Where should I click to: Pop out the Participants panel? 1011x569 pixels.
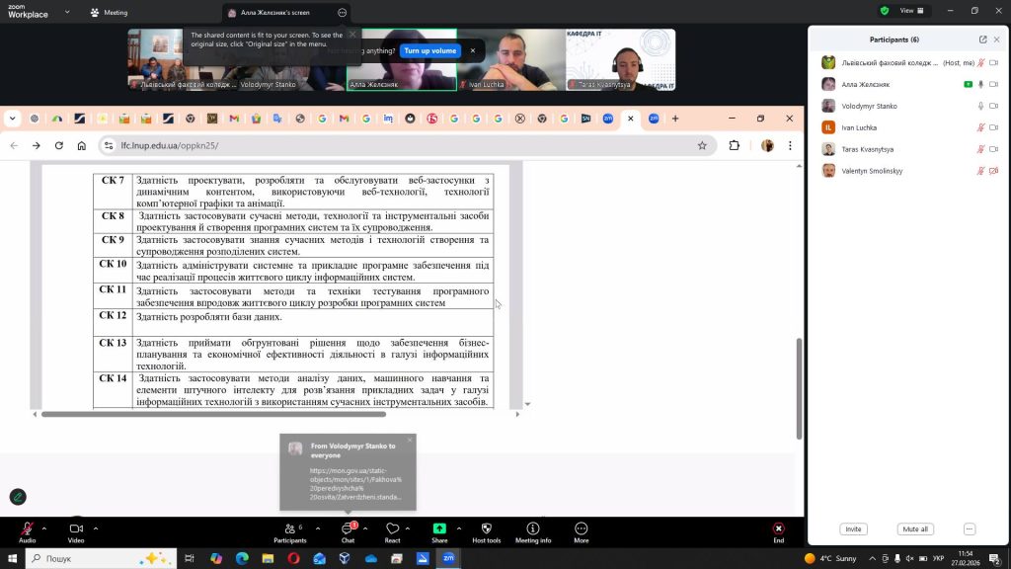[982, 40]
